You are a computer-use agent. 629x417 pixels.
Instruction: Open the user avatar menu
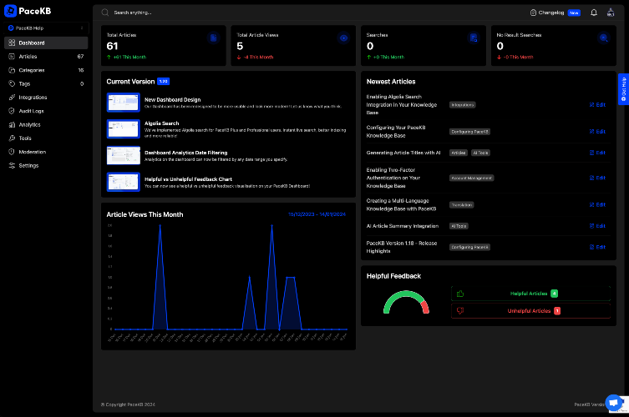[611, 13]
